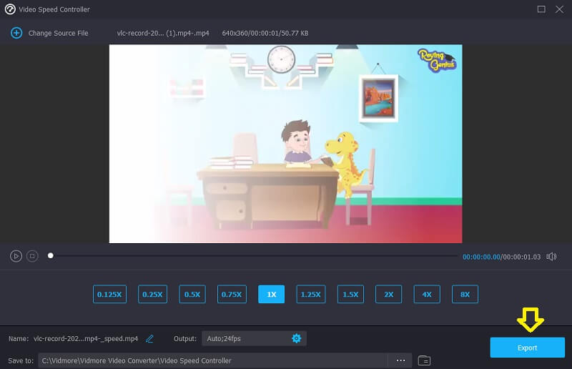Viewport: 572px width, 369px height.
Task: Click source file name vlc-record-20... (1).mp4-.mp4
Action: [x=163, y=33]
